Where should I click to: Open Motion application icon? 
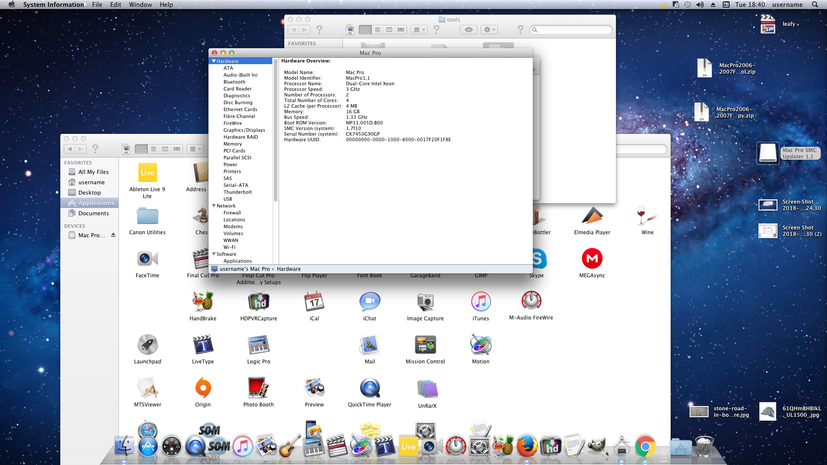pos(481,344)
